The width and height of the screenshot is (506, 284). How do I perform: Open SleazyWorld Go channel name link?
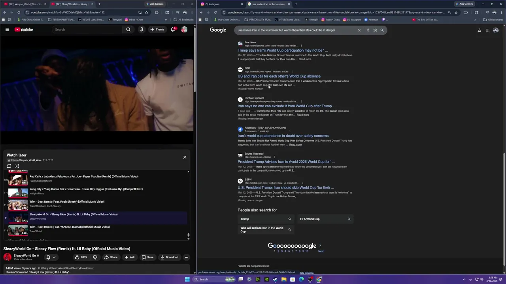tap(25, 256)
